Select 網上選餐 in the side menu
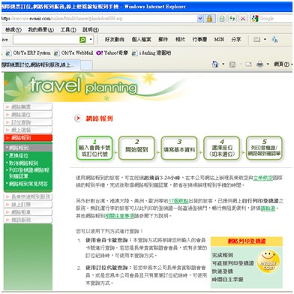Viewport: 294px width, 294px height. point(28,130)
